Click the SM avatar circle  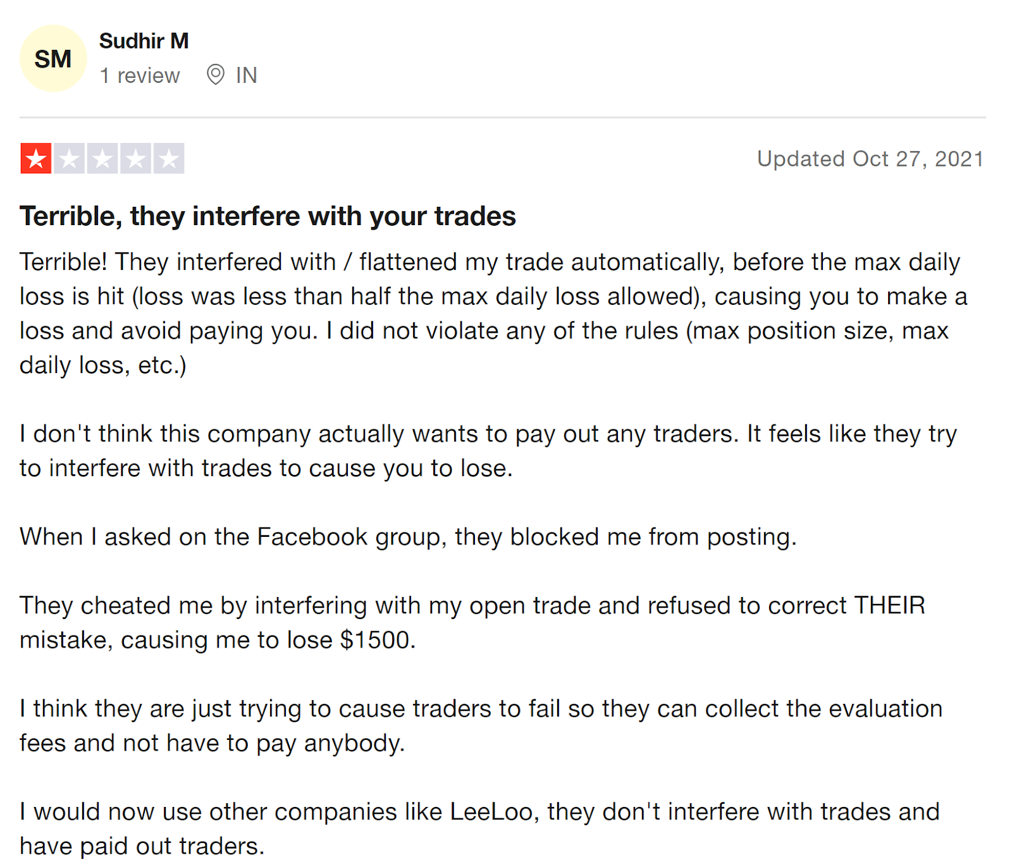point(53,59)
